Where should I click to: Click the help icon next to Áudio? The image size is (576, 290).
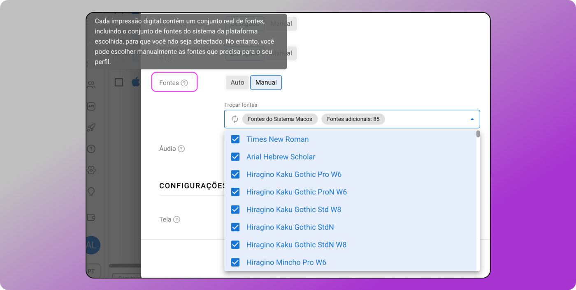pos(181,149)
